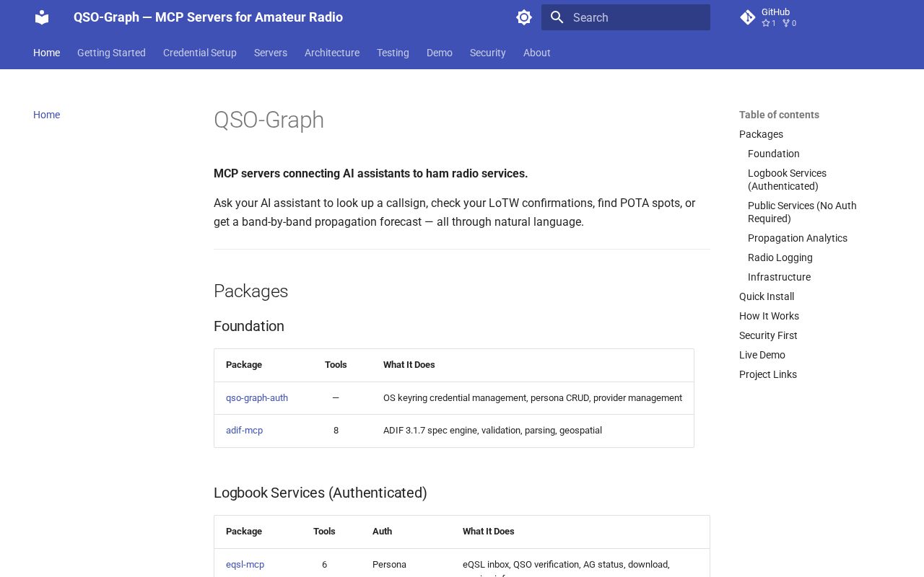The image size is (924, 577).
Task: Jump to Infrastructure in table of contents
Action: pos(779,277)
